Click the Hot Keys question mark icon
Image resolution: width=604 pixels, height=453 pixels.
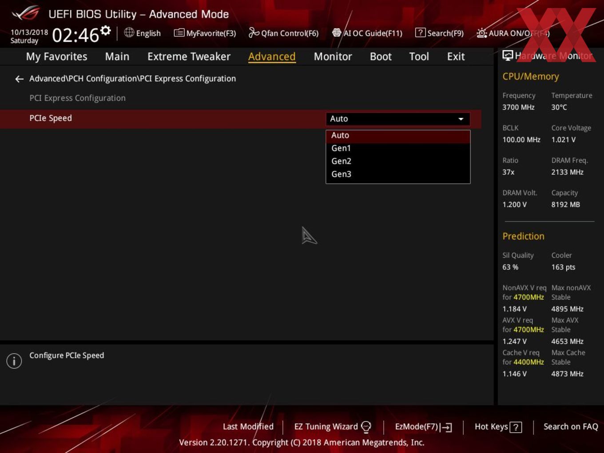516,427
